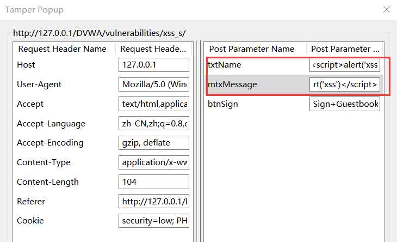The image size is (397, 242).
Task: Click the Host value field
Action: (153, 65)
